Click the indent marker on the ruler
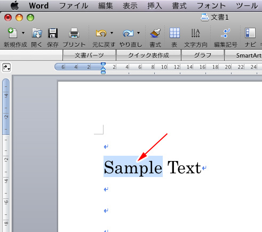 (x=103, y=68)
